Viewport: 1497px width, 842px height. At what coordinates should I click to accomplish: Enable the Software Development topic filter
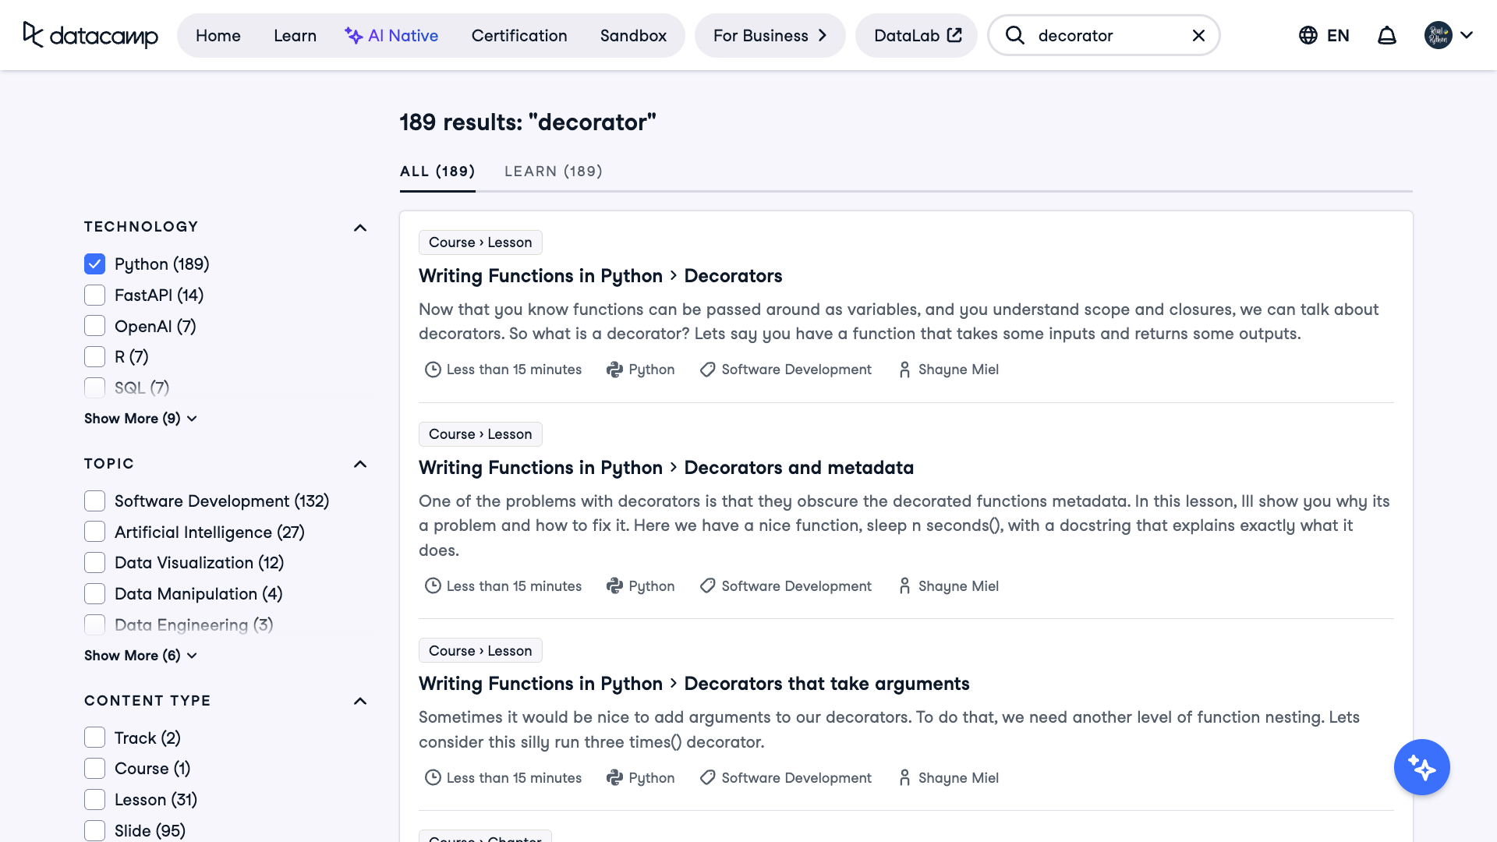(95, 501)
